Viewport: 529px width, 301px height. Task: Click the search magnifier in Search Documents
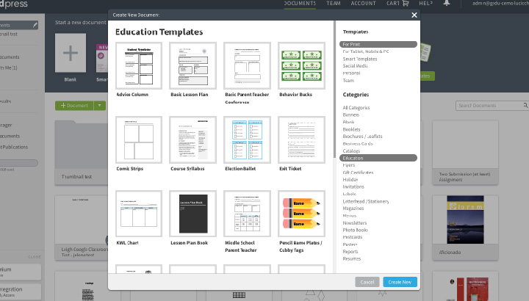pos(525,106)
